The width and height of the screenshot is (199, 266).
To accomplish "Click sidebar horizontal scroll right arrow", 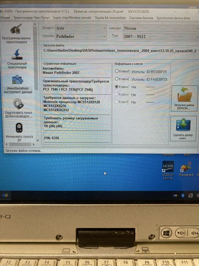I will tap(33, 144).
